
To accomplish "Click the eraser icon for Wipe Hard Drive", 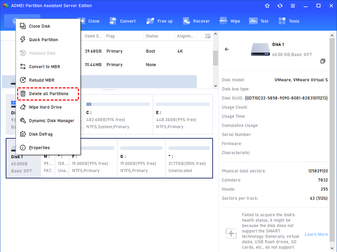I will (23, 107).
